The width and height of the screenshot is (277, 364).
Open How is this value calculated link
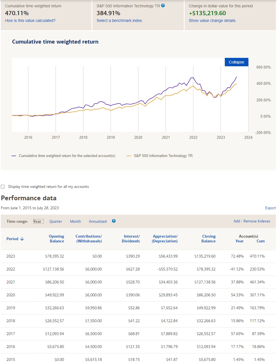30,21
